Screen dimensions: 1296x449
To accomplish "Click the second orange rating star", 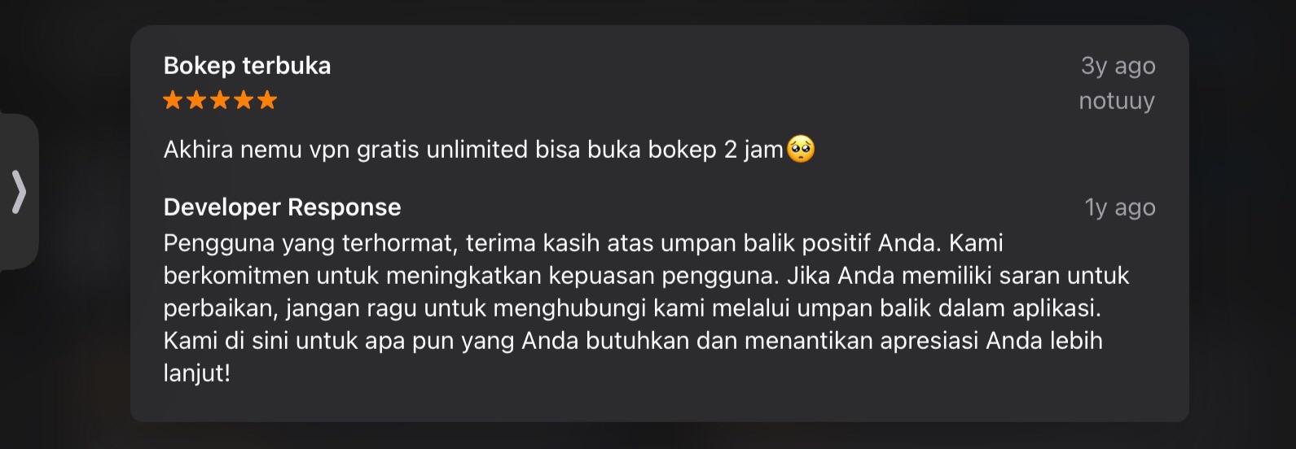I will click(x=197, y=100).
